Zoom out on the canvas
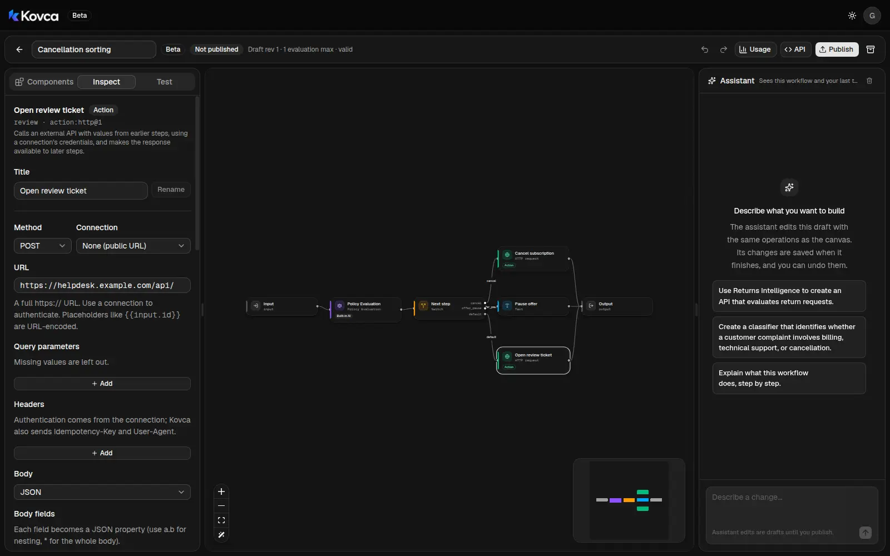Viewport: 890px width, 556px height. [221, 506]
